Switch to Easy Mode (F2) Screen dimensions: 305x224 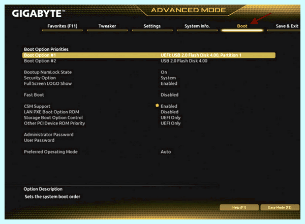(x=280, y=207)
